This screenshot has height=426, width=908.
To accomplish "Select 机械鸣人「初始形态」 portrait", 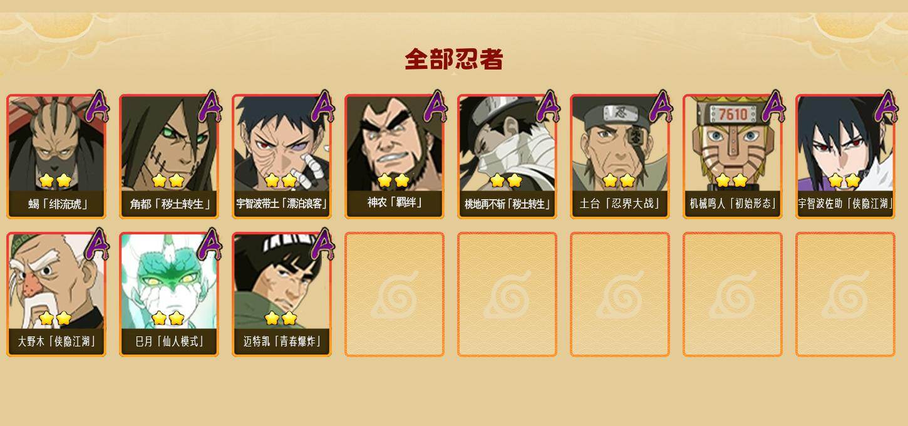I will 733,157.
